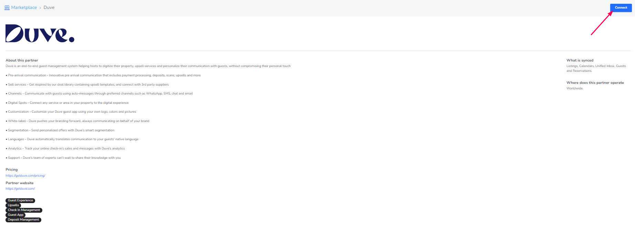Visit the getduve.com partner website link

coord(20,189)
